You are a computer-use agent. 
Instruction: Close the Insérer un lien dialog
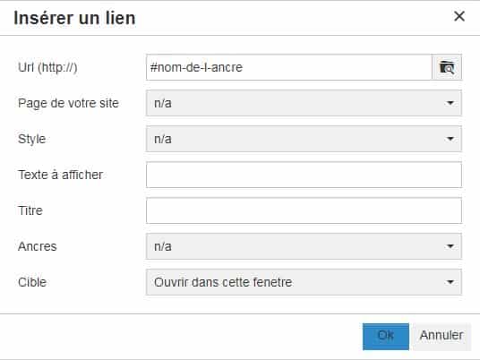click(459, 16)
